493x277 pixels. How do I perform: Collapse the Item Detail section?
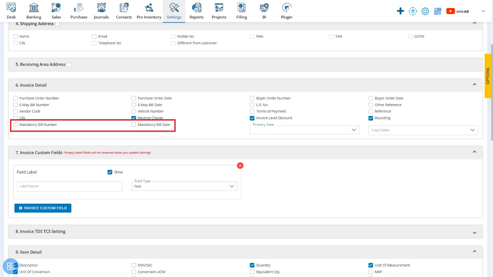pos(475,251)
